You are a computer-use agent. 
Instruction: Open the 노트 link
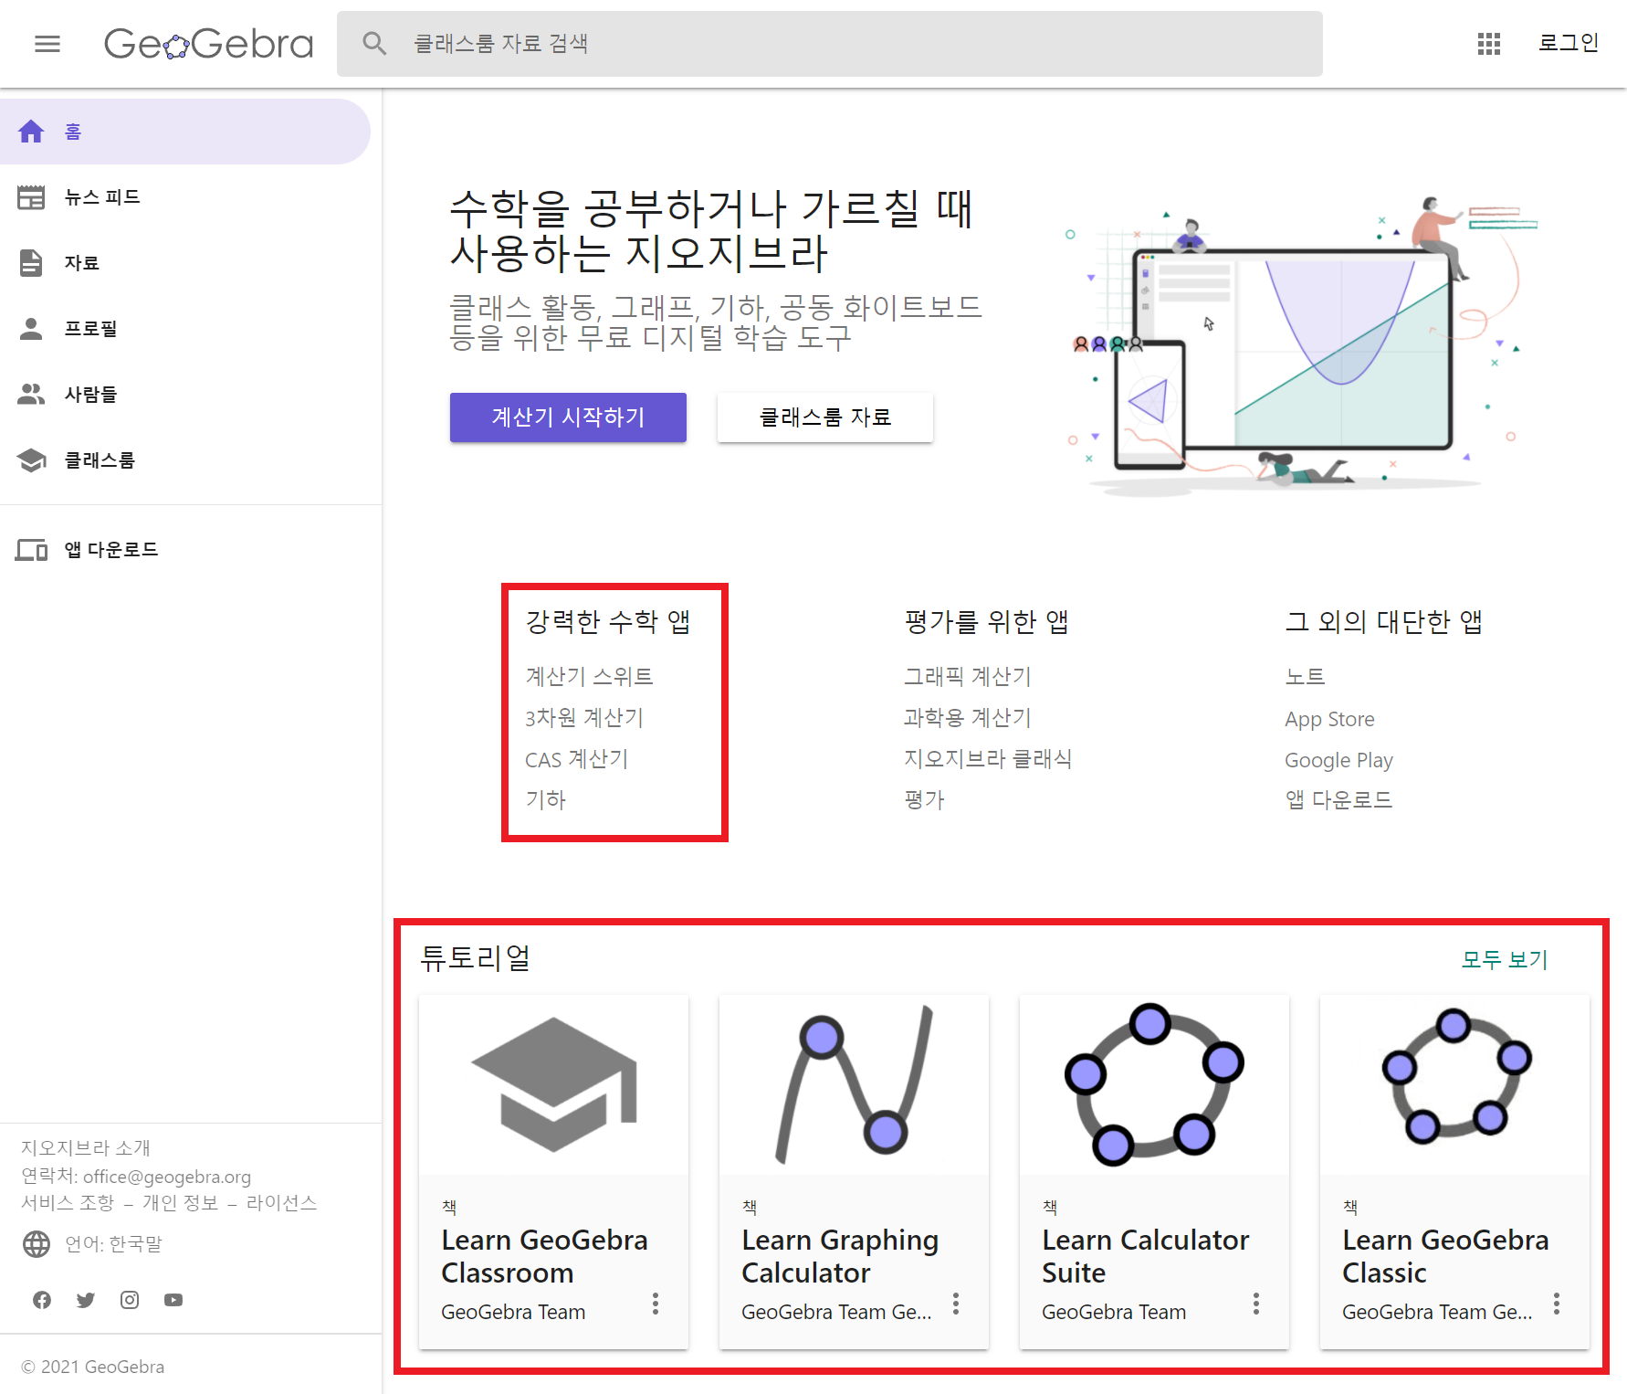[x=1305, y=676]
